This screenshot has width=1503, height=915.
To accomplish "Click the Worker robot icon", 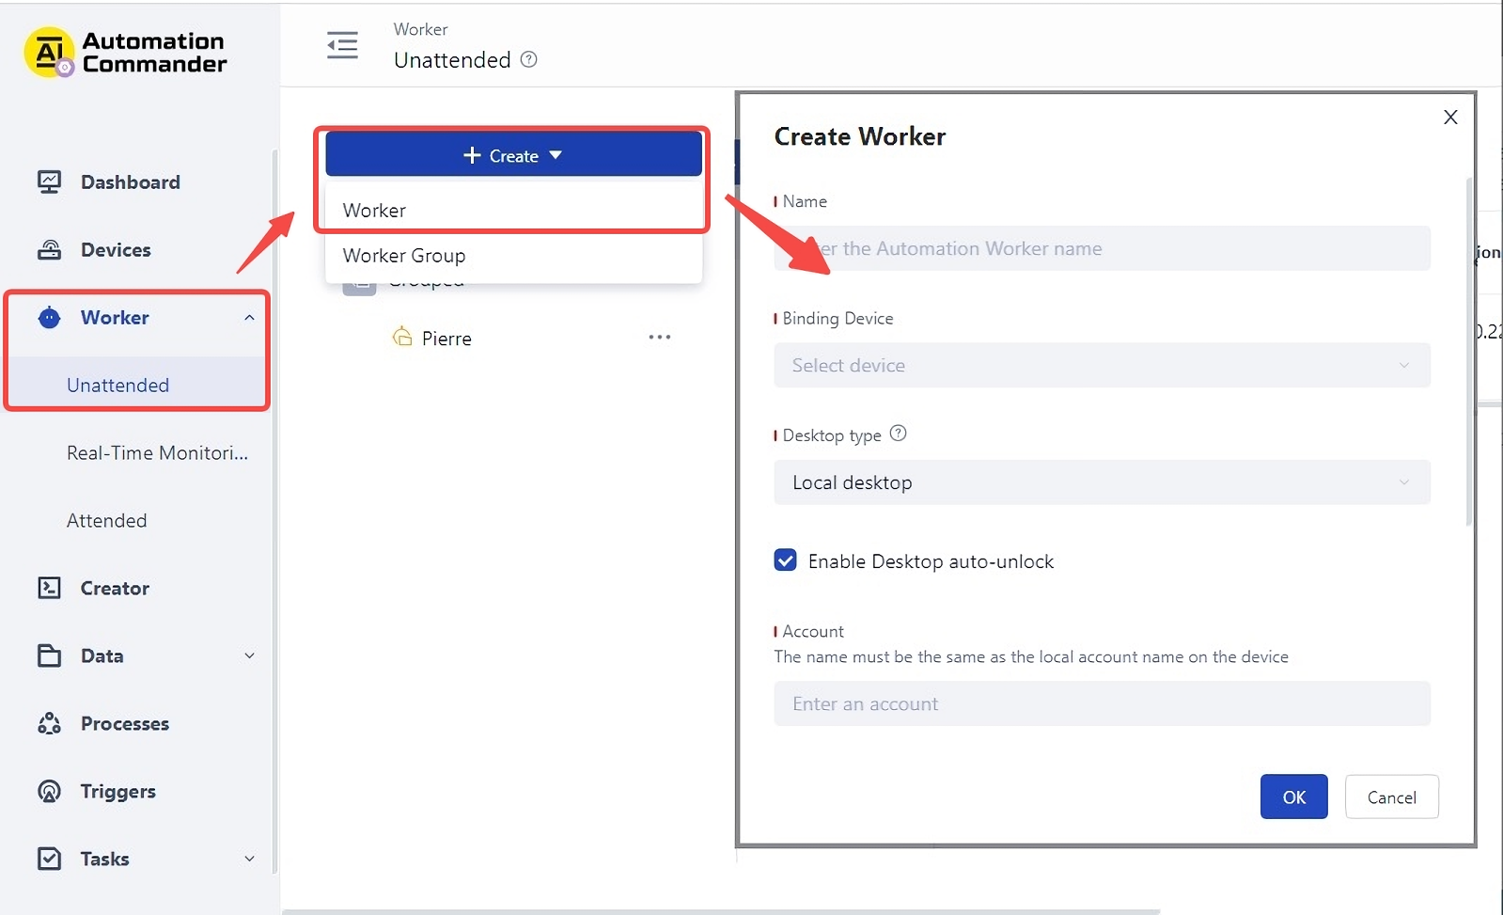I will (x=49, y=317).
